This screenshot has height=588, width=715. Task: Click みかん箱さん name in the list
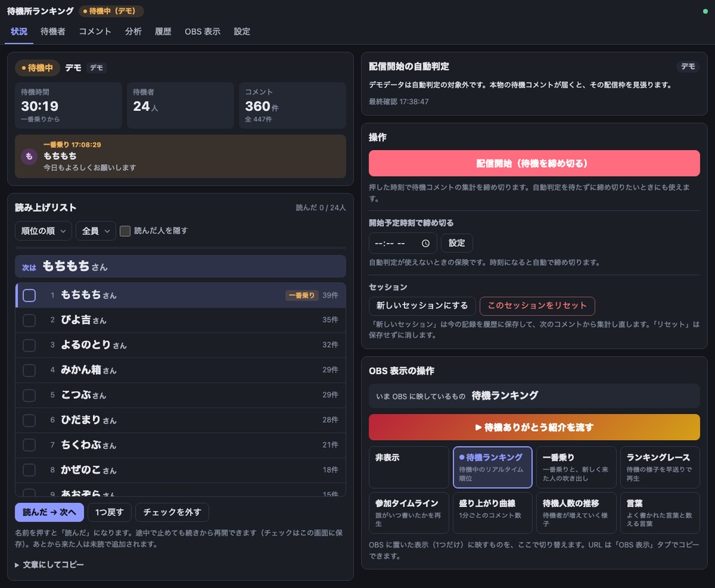pyautogui.click(x=89, y=370)
